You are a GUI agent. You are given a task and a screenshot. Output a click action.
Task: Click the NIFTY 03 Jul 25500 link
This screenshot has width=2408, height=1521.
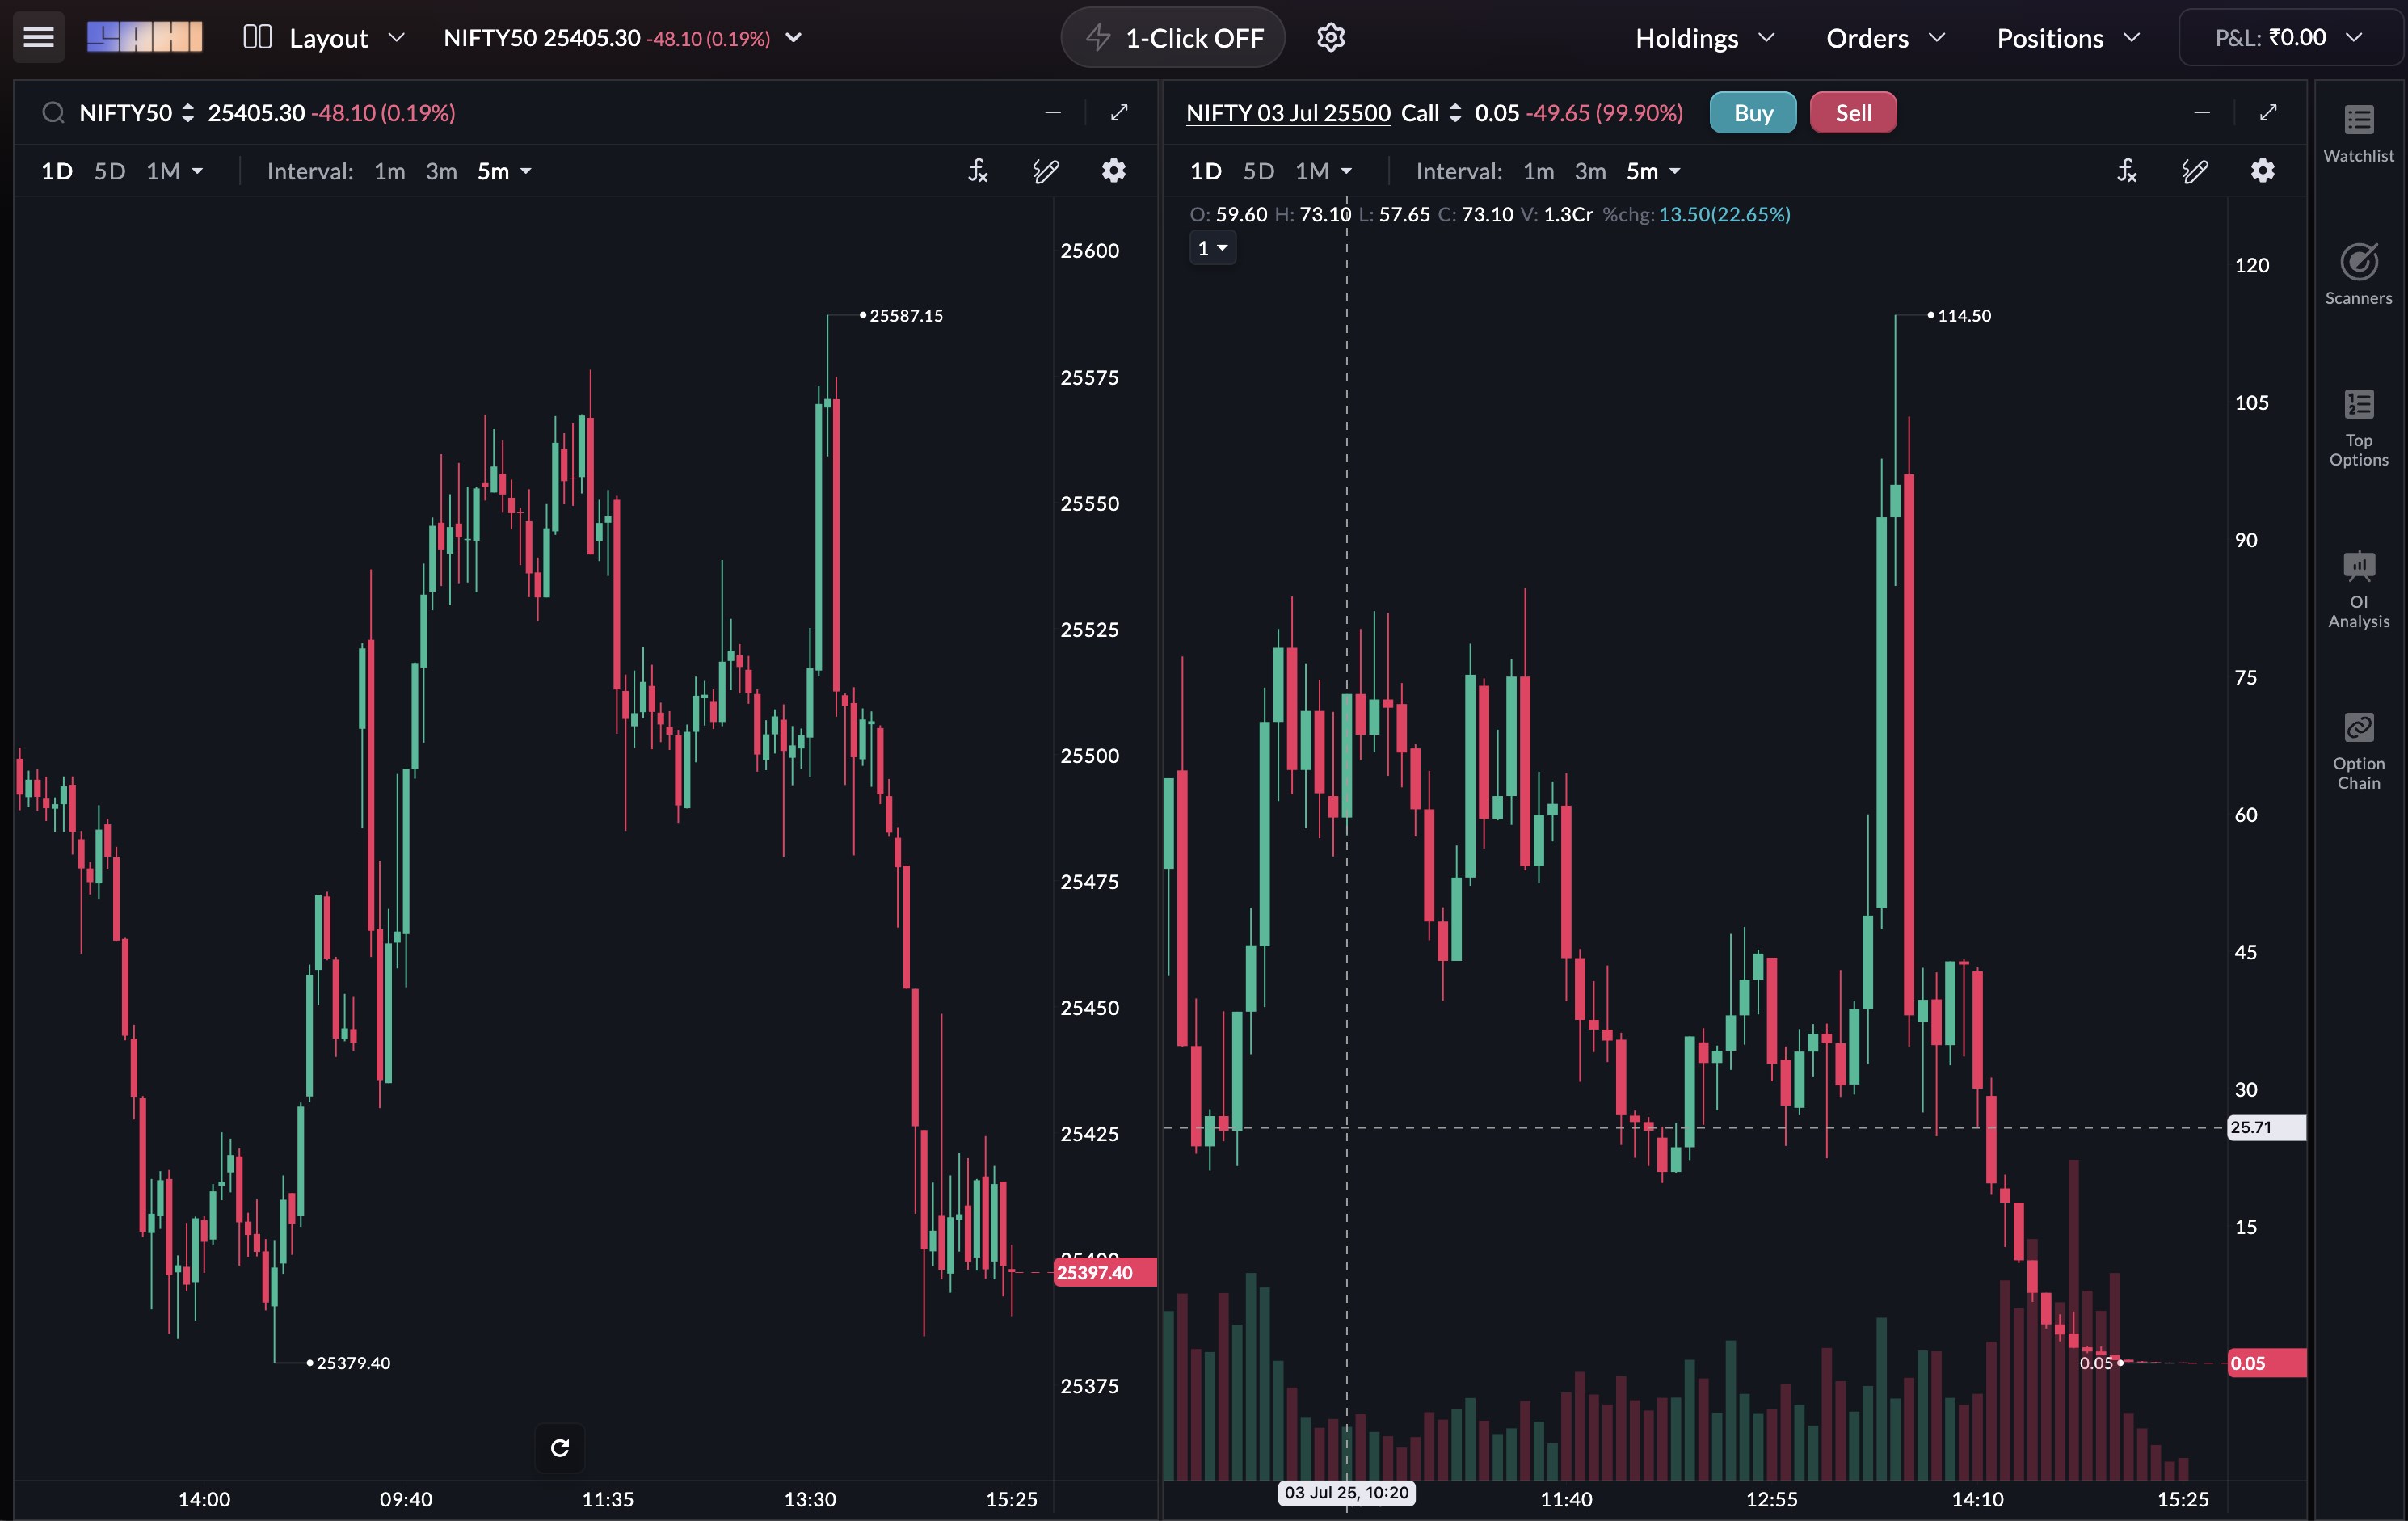tap(1288, 113)
